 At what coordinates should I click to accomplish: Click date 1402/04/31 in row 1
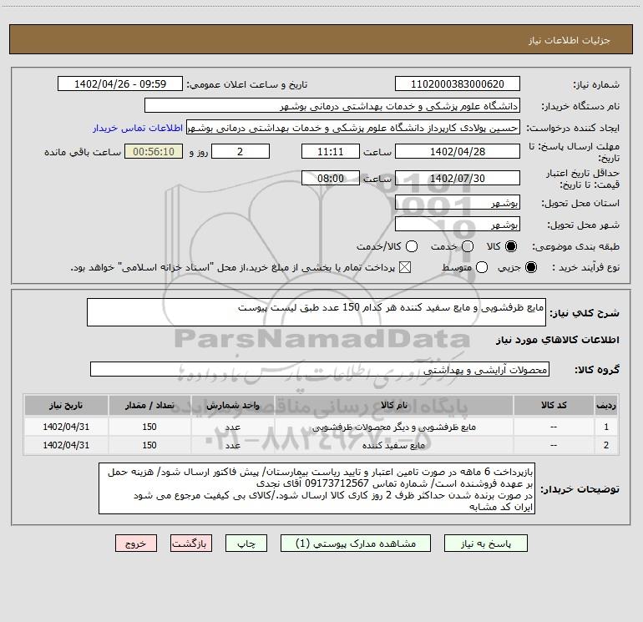pos(66,427)
